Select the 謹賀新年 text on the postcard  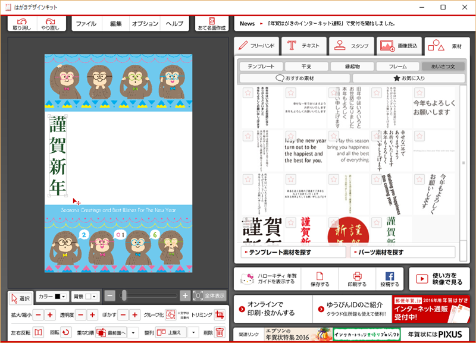coord(58,156)
